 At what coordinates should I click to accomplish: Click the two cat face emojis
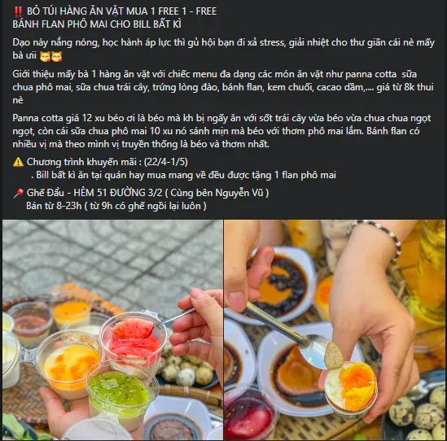click(50, 56)
